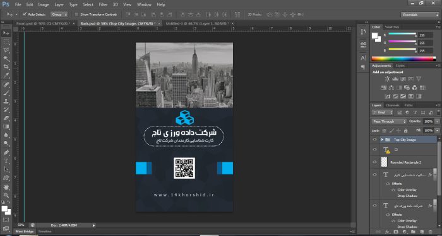Screen dimensions: 442x236
Task: Open the Pass Through blend mode dropdown
Action: [x=389, y=121]
